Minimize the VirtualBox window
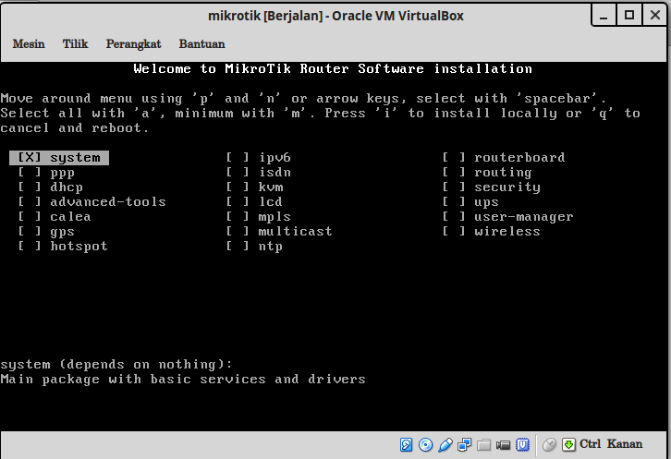Viewport: 671px width, 459px height. coord(604,16)
